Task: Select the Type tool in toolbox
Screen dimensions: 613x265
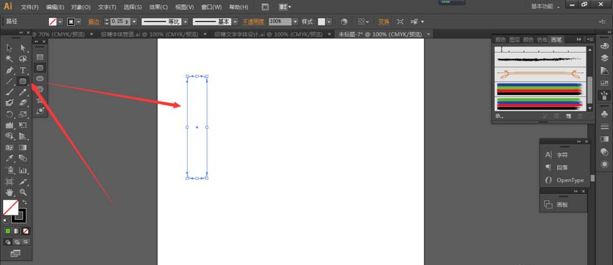Action: (x=23, y=70)
